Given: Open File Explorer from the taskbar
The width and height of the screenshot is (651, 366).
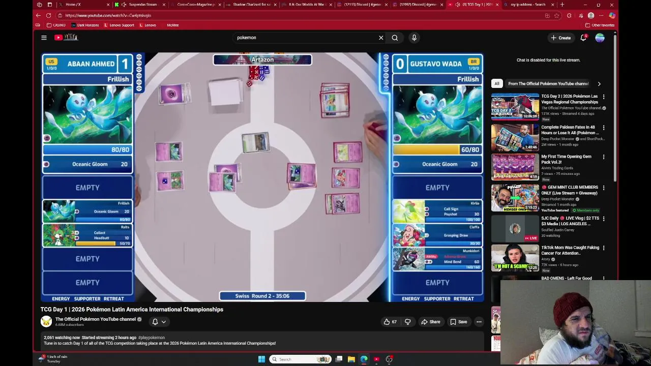Looking at the screenshot, I should (351, 359).
